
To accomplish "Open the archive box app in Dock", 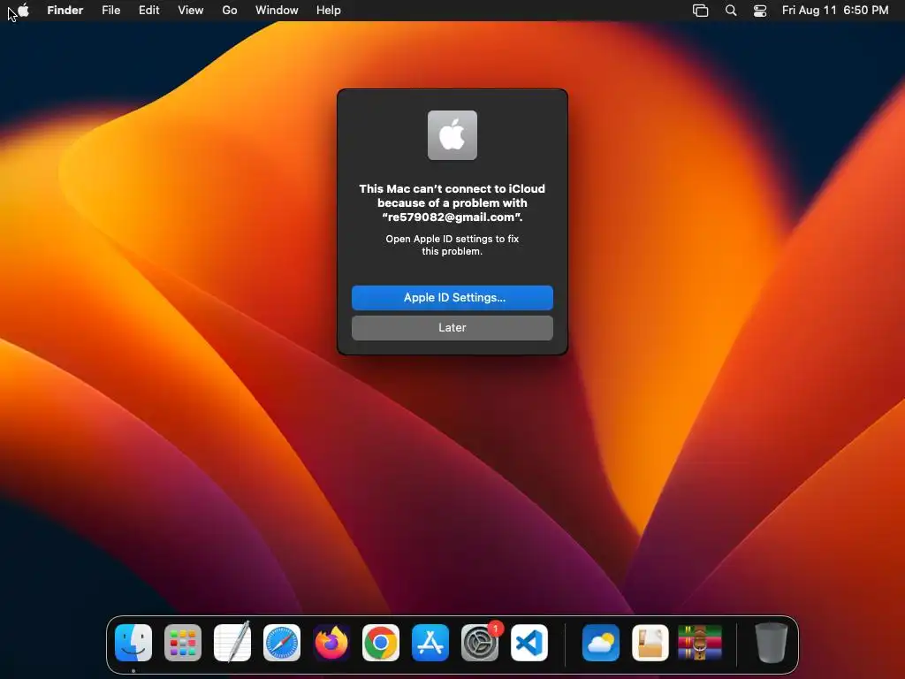I will click(x=650, y=643).
